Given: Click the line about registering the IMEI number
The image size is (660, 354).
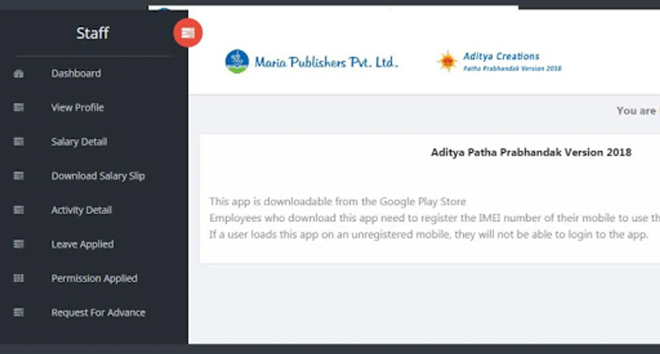Looking at the screenshot, I should coord(434,218).
